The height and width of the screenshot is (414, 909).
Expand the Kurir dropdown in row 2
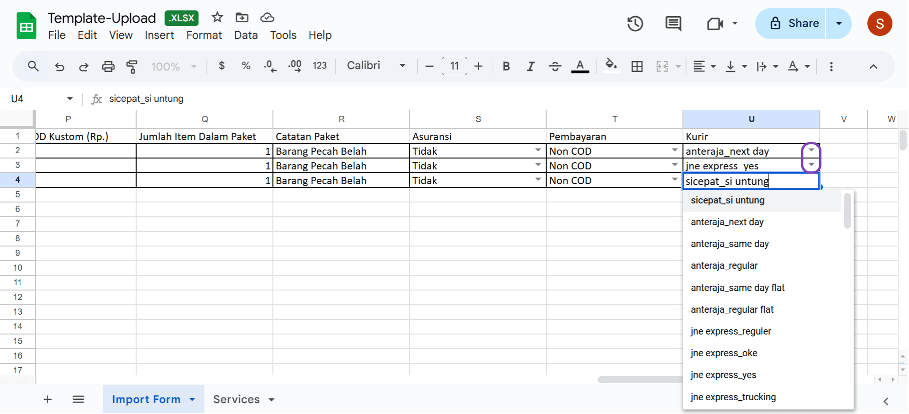tap(811, 150)
